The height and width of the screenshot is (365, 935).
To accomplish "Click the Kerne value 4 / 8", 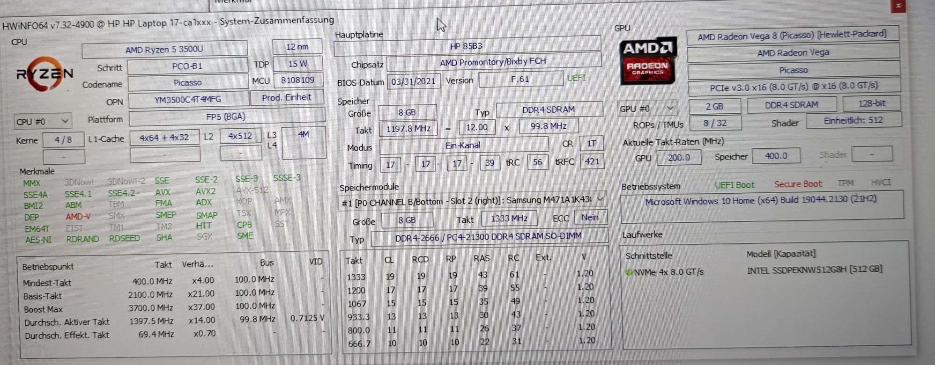I will (63, 139).
